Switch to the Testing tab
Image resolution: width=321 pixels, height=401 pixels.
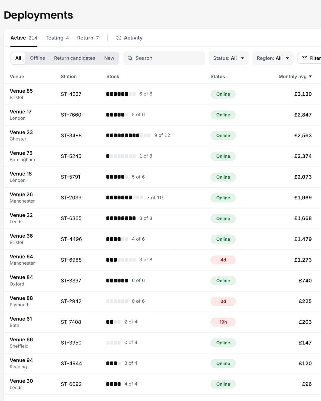[x=57, y=38]
